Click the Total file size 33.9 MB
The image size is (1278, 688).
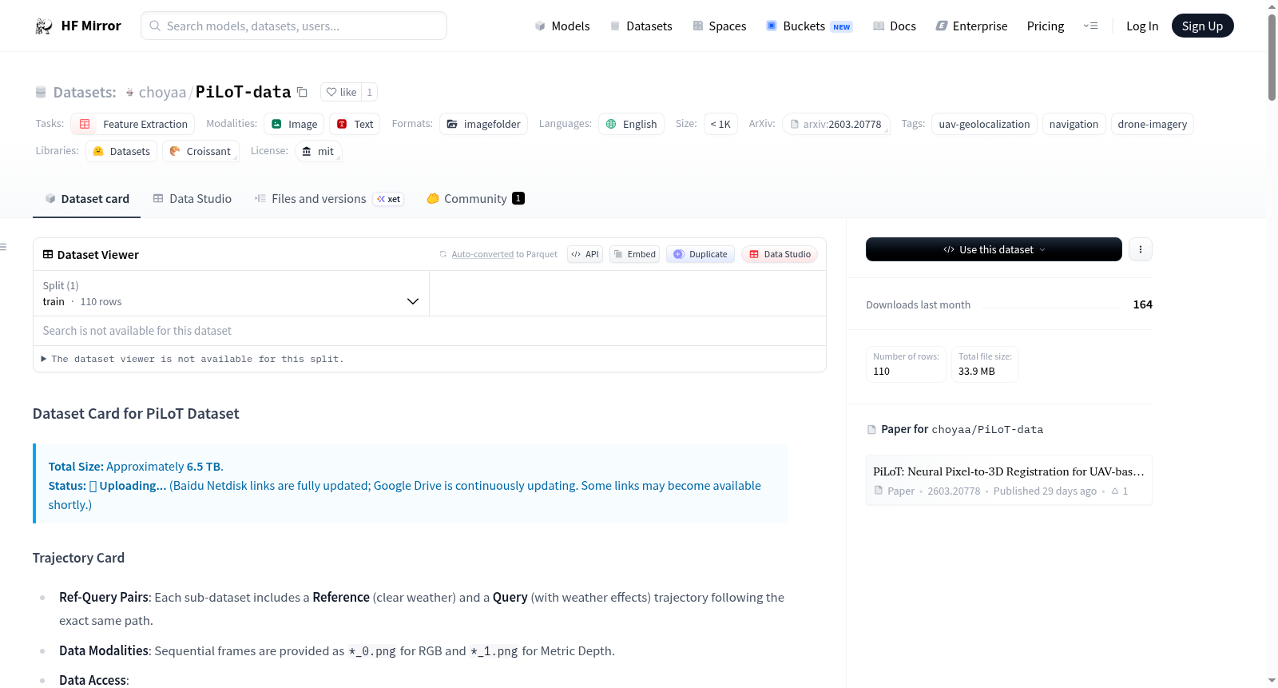click(x=985, y=364)
